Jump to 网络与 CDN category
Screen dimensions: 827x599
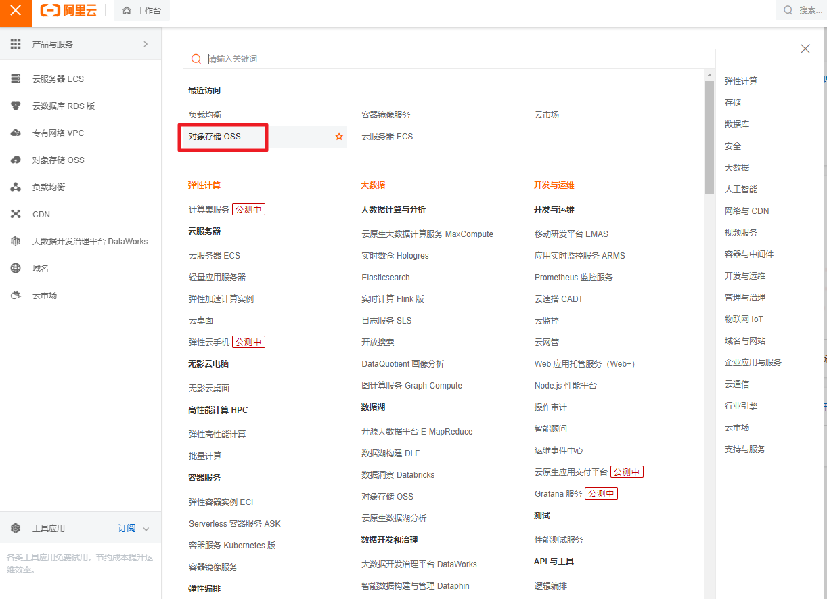coord(746,211)
